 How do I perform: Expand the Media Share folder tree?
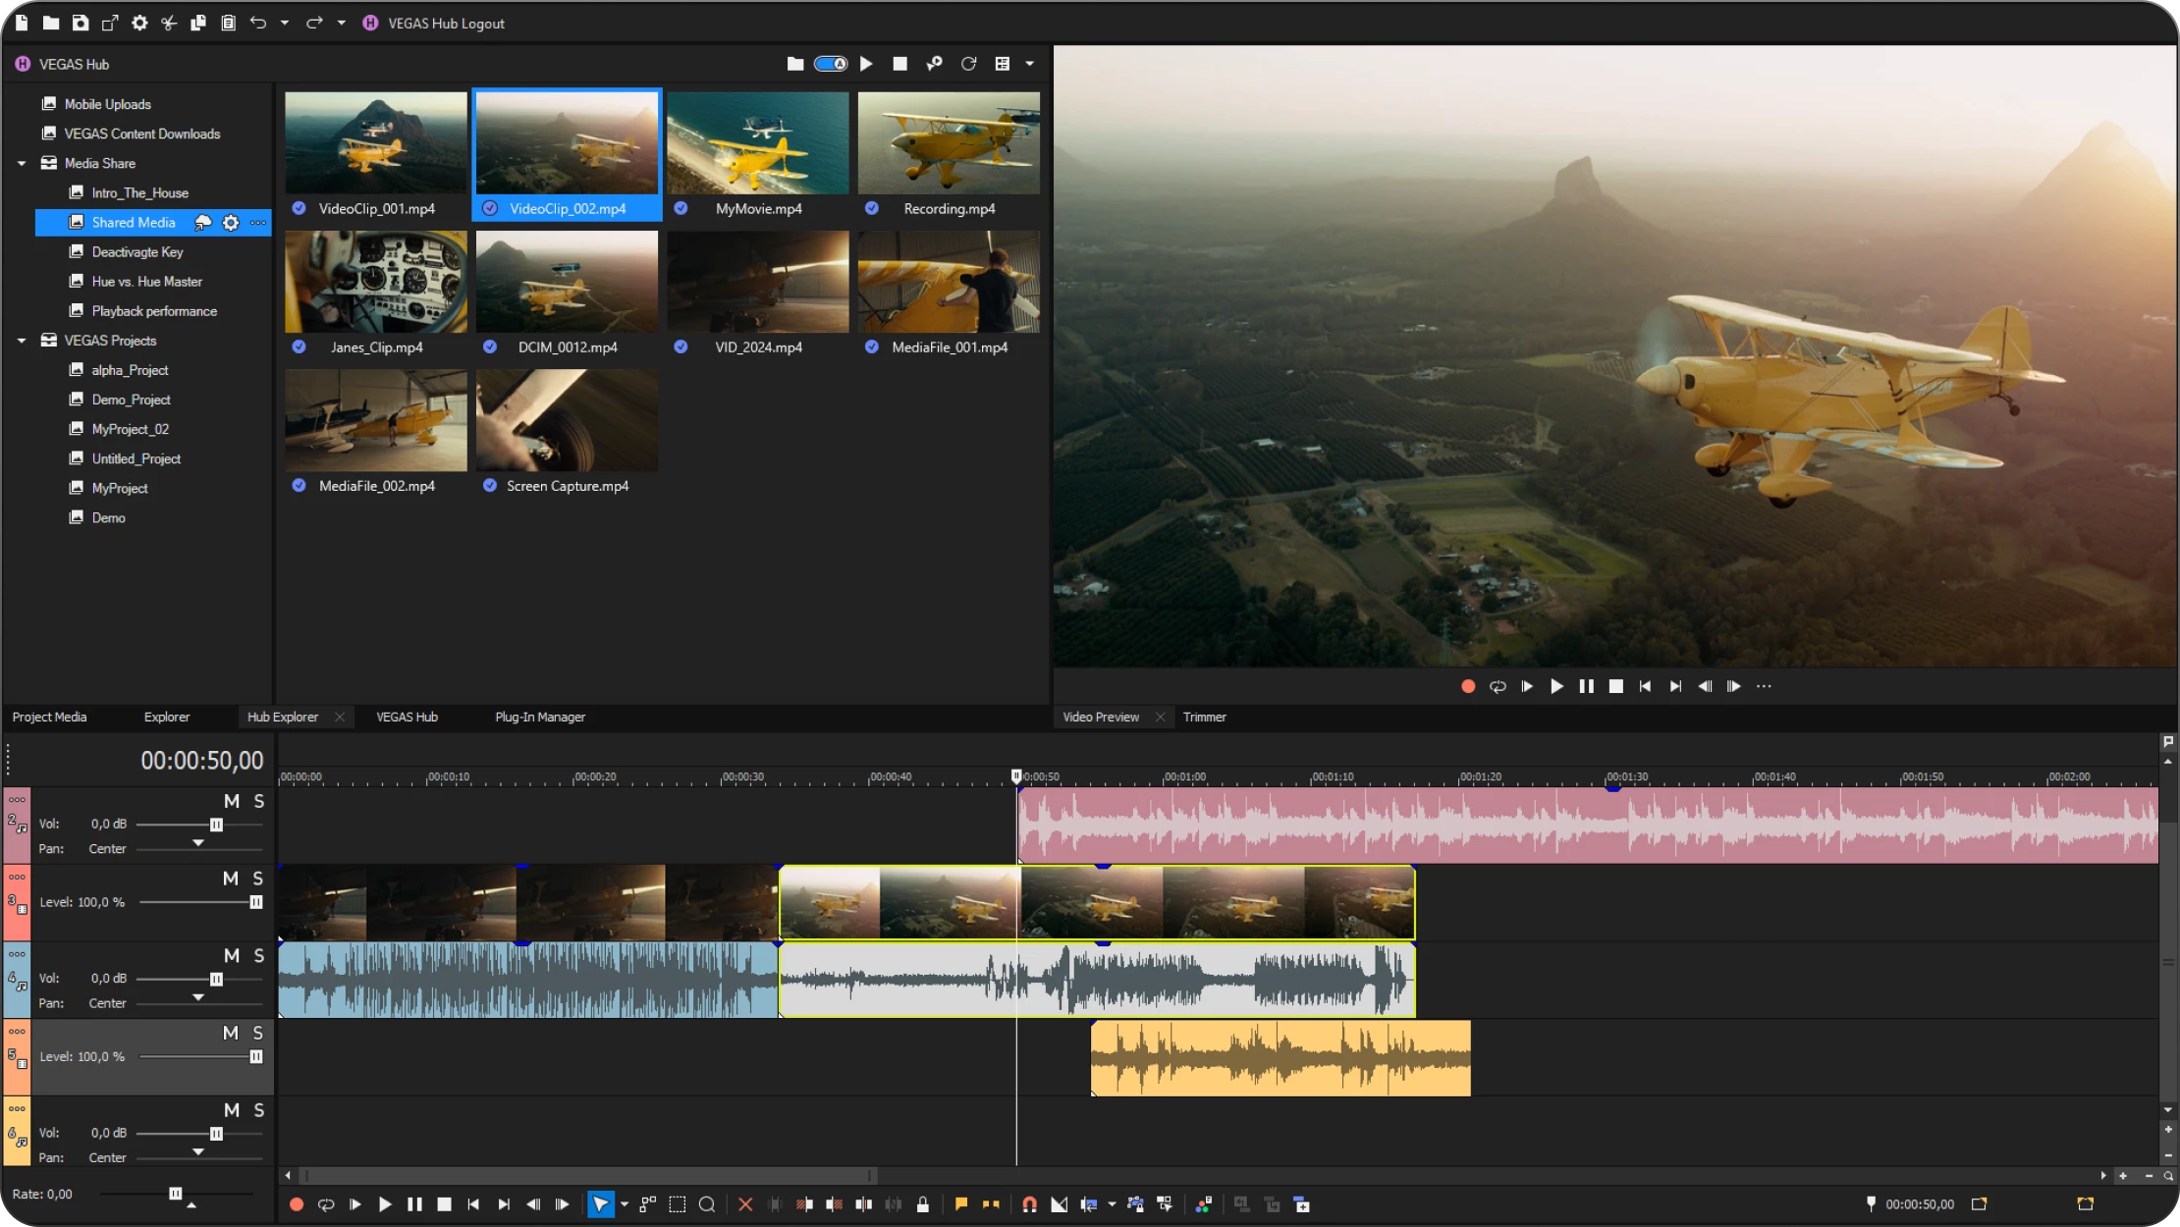coord(21,163)
